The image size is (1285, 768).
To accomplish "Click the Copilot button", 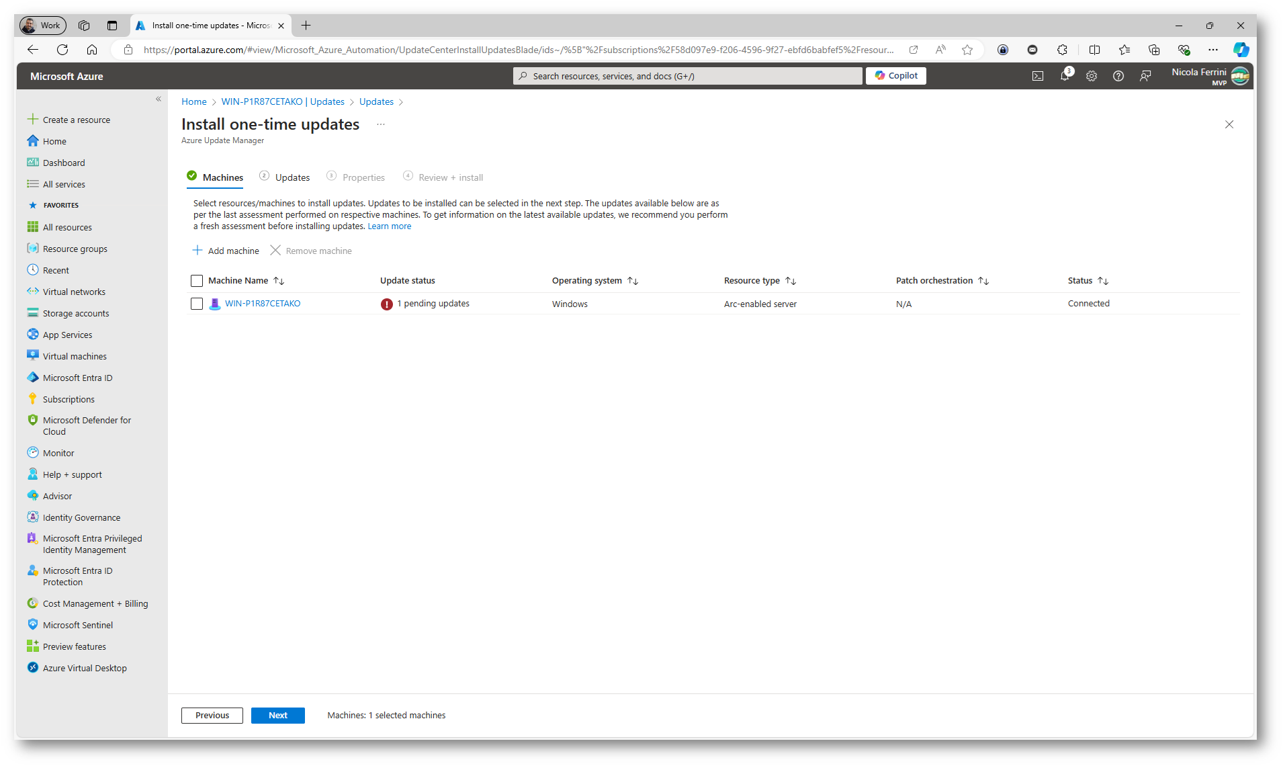I will [895, 76].
